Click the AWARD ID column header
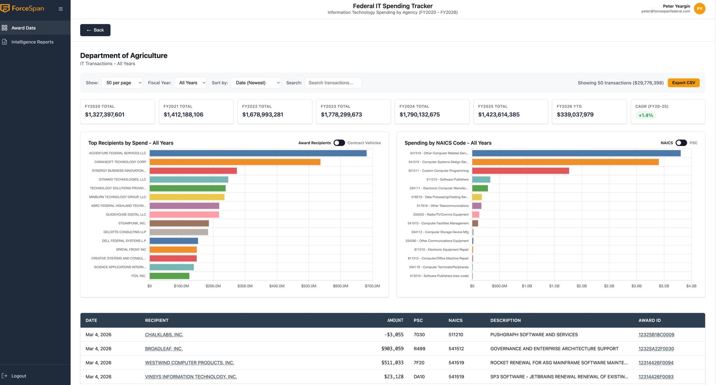 tap(650, 321)
